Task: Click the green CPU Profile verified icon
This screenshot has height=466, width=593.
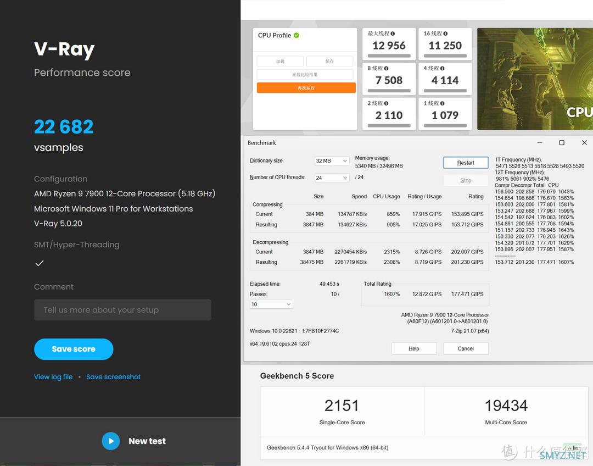Action: point(296,35)
